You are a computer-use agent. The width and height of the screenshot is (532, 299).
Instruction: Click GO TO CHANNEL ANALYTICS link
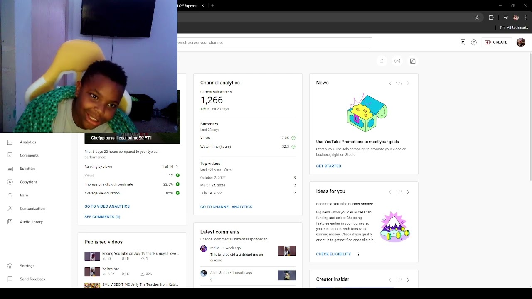coord(226,207)
